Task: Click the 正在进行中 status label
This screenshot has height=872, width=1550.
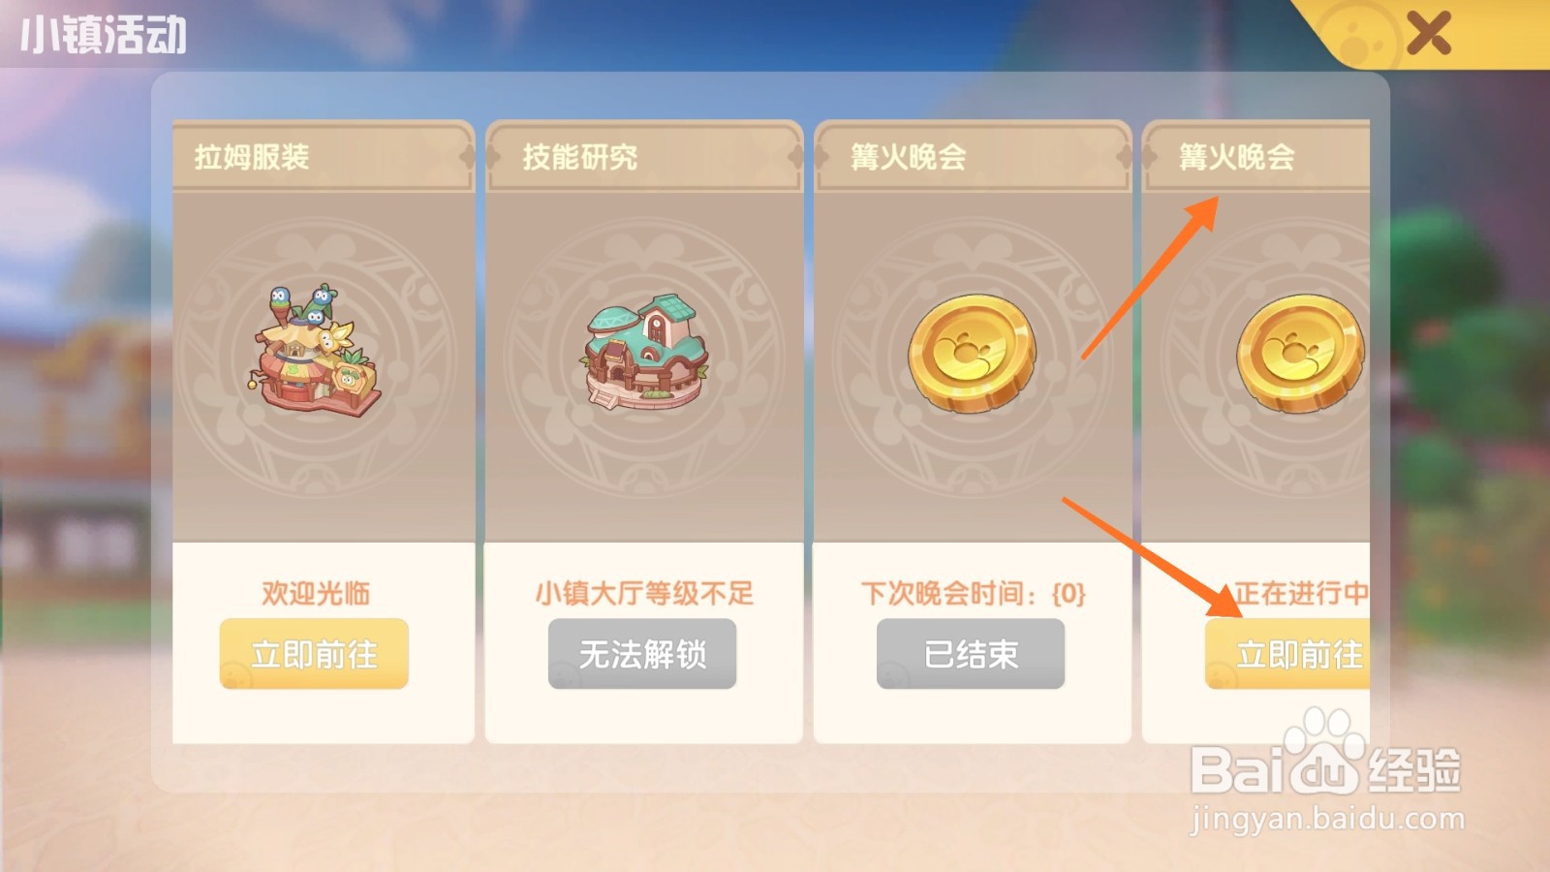Action: point(1302,592)
